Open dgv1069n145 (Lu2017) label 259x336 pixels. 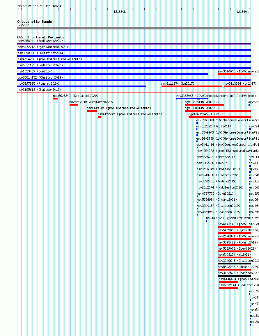point(206,114)
